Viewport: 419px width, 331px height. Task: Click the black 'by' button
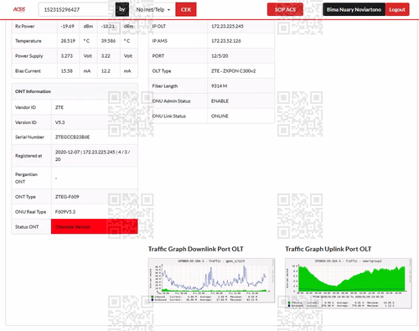tap(122, 9)
